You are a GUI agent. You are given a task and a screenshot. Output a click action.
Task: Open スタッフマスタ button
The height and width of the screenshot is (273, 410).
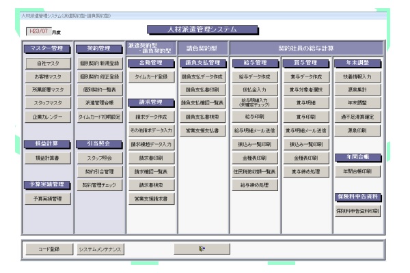click(47, 102)
